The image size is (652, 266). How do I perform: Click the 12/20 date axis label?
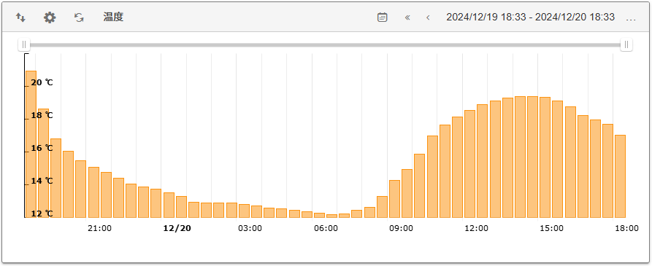(x=177, y=229)
